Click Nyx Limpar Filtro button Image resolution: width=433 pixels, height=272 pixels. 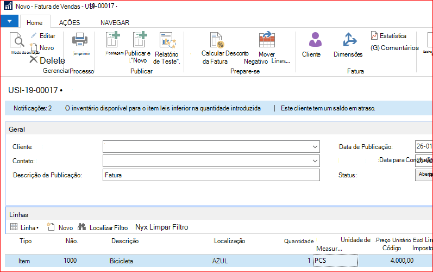(x=161, y=227)
